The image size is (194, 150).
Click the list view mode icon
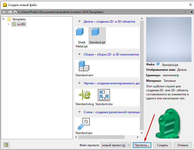click(186, 12)
